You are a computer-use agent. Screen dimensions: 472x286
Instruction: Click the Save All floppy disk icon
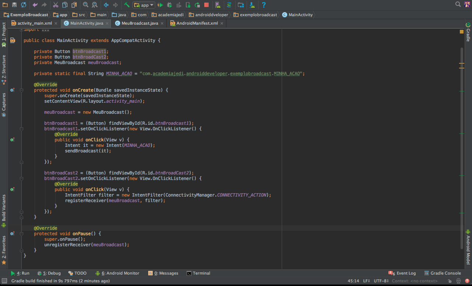pyautogui.click(x=14, y=5)
